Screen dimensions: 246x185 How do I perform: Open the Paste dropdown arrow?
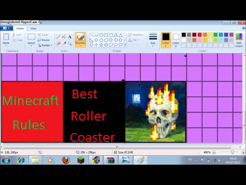pyautogui.click(x=6, y=46)
